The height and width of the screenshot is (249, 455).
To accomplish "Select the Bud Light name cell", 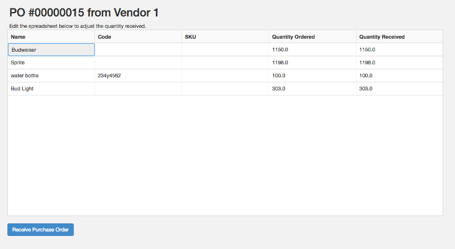I will click(51, 89).
